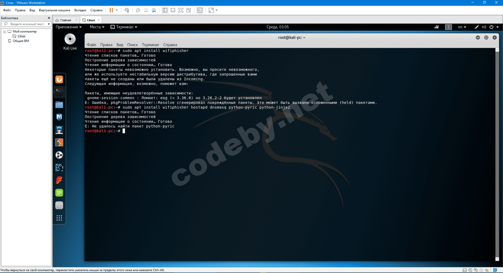Open the terminal Поиск menu
Viewport: 503px width, 273px height.
coord(132,45)
